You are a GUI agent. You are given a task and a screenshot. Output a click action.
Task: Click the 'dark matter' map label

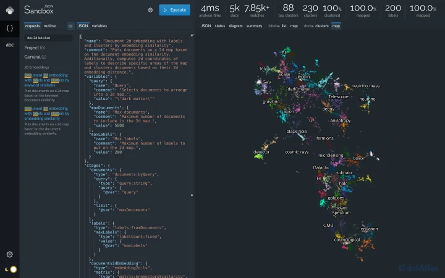(299, 89)
